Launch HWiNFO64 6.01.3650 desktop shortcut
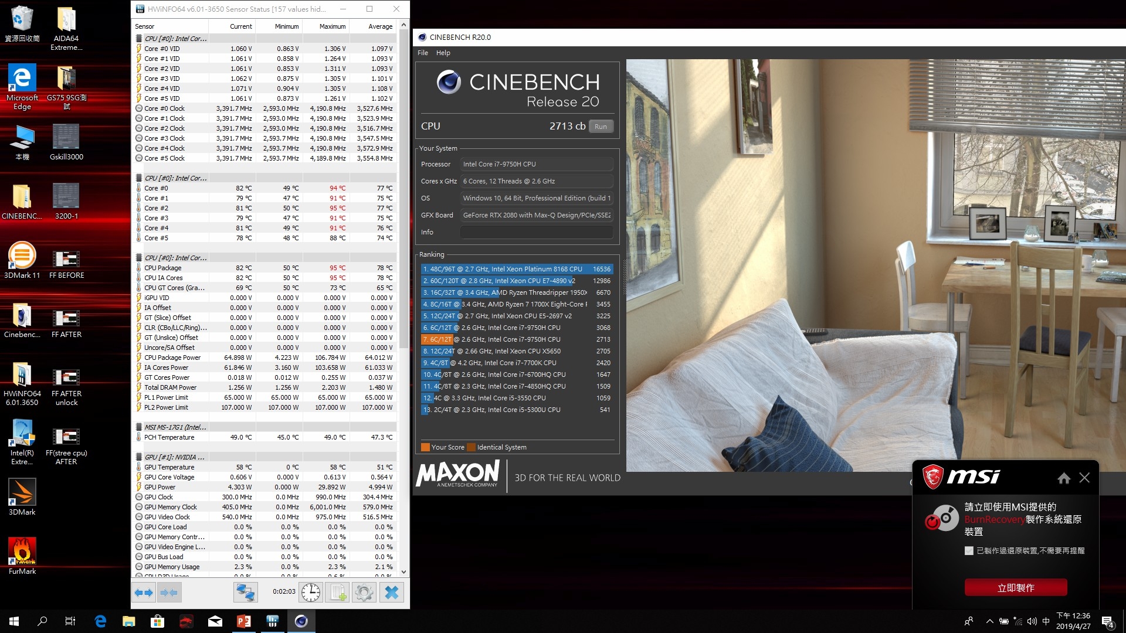 tap(22, 384)
